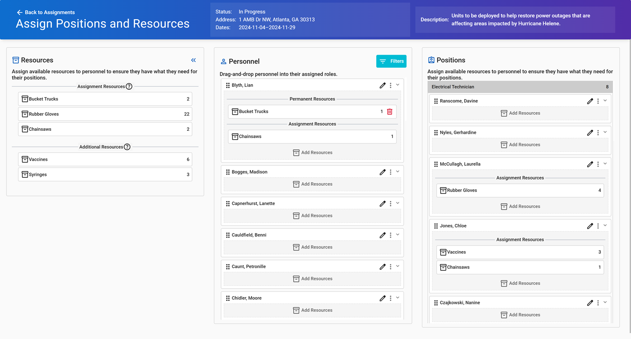Click Add Resources under Capnerhurst, Lanette
Viewport: 631px width, 339px height.
click(312, 215)
